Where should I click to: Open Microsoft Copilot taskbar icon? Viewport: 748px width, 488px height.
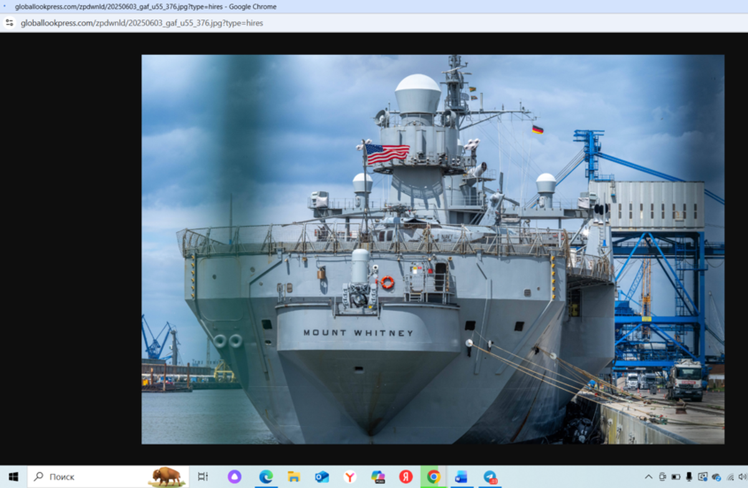pos(378,477)
